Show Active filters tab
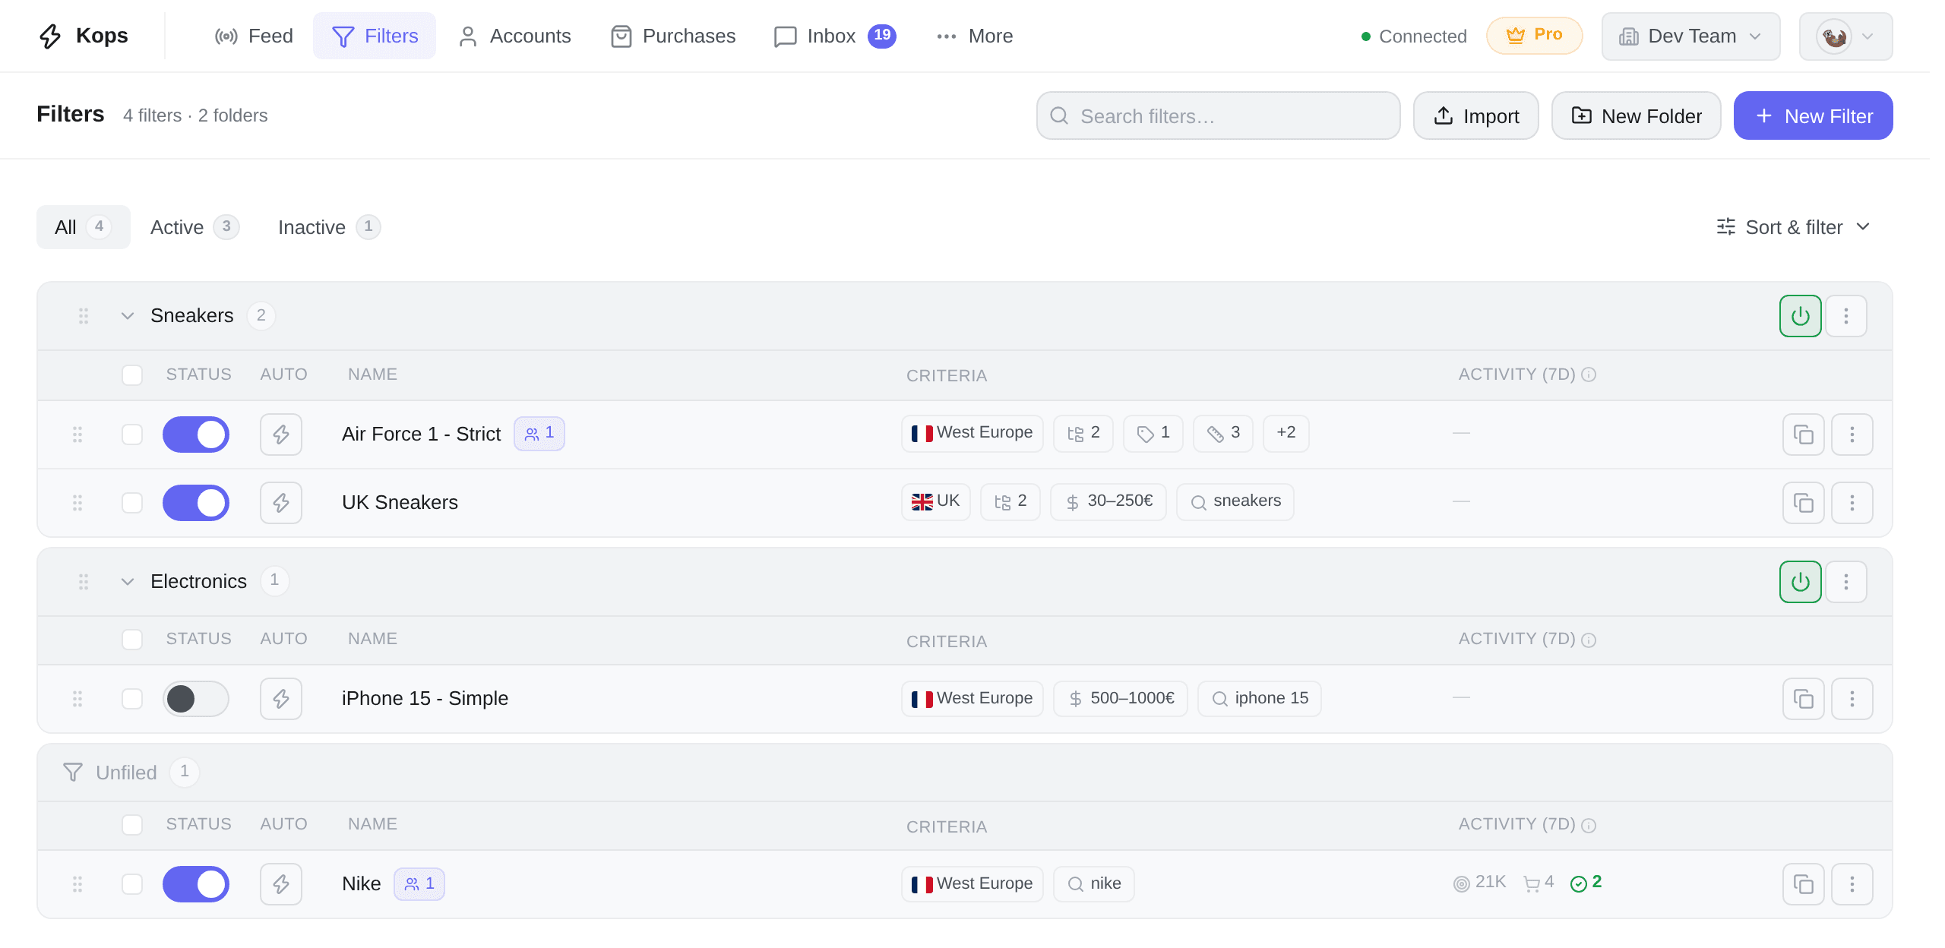 pyautogui.click(x=194, y=227)
